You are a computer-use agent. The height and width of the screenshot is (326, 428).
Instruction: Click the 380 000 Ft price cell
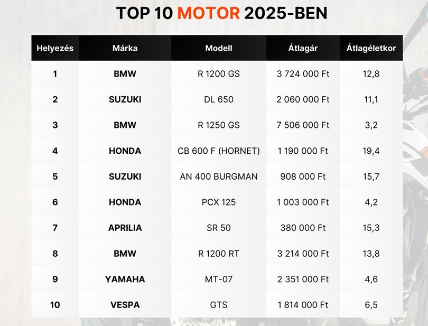click(303, 228)
